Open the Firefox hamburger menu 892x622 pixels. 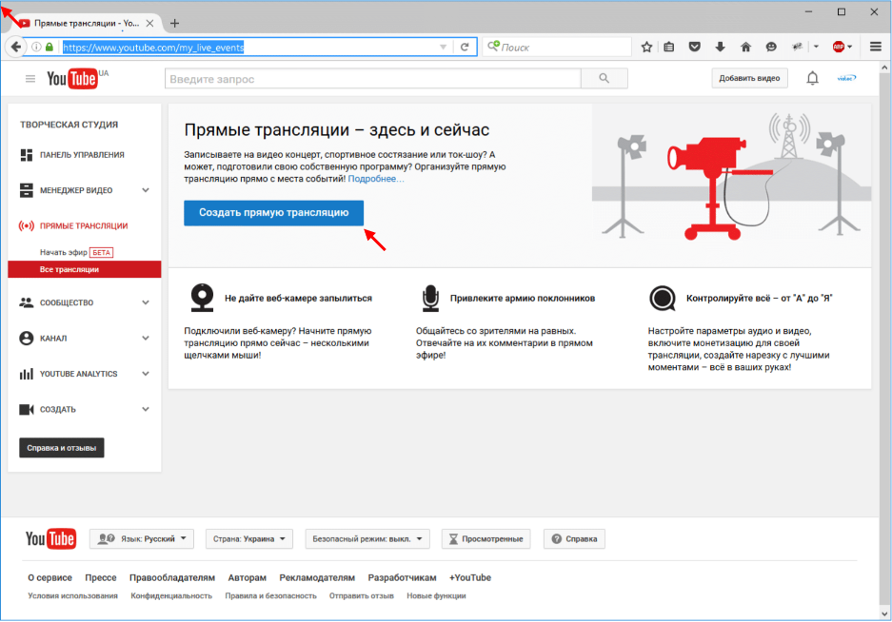tap(876, 48)
